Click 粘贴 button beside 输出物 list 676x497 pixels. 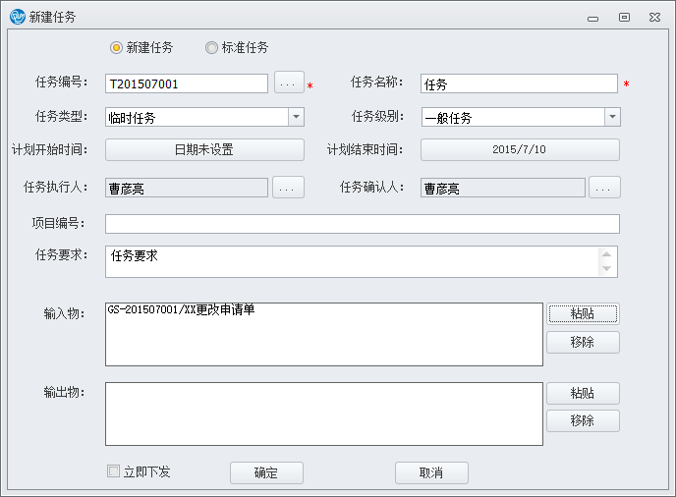583,393
